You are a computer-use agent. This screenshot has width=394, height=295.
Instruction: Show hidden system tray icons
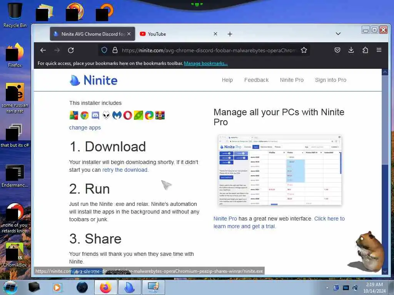(327, 288)
